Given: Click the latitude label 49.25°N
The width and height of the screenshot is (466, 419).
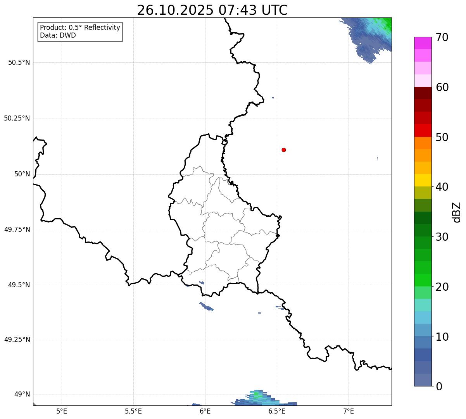Looking at the screenshot, I should pyautogui.click(x=17, y=340).
